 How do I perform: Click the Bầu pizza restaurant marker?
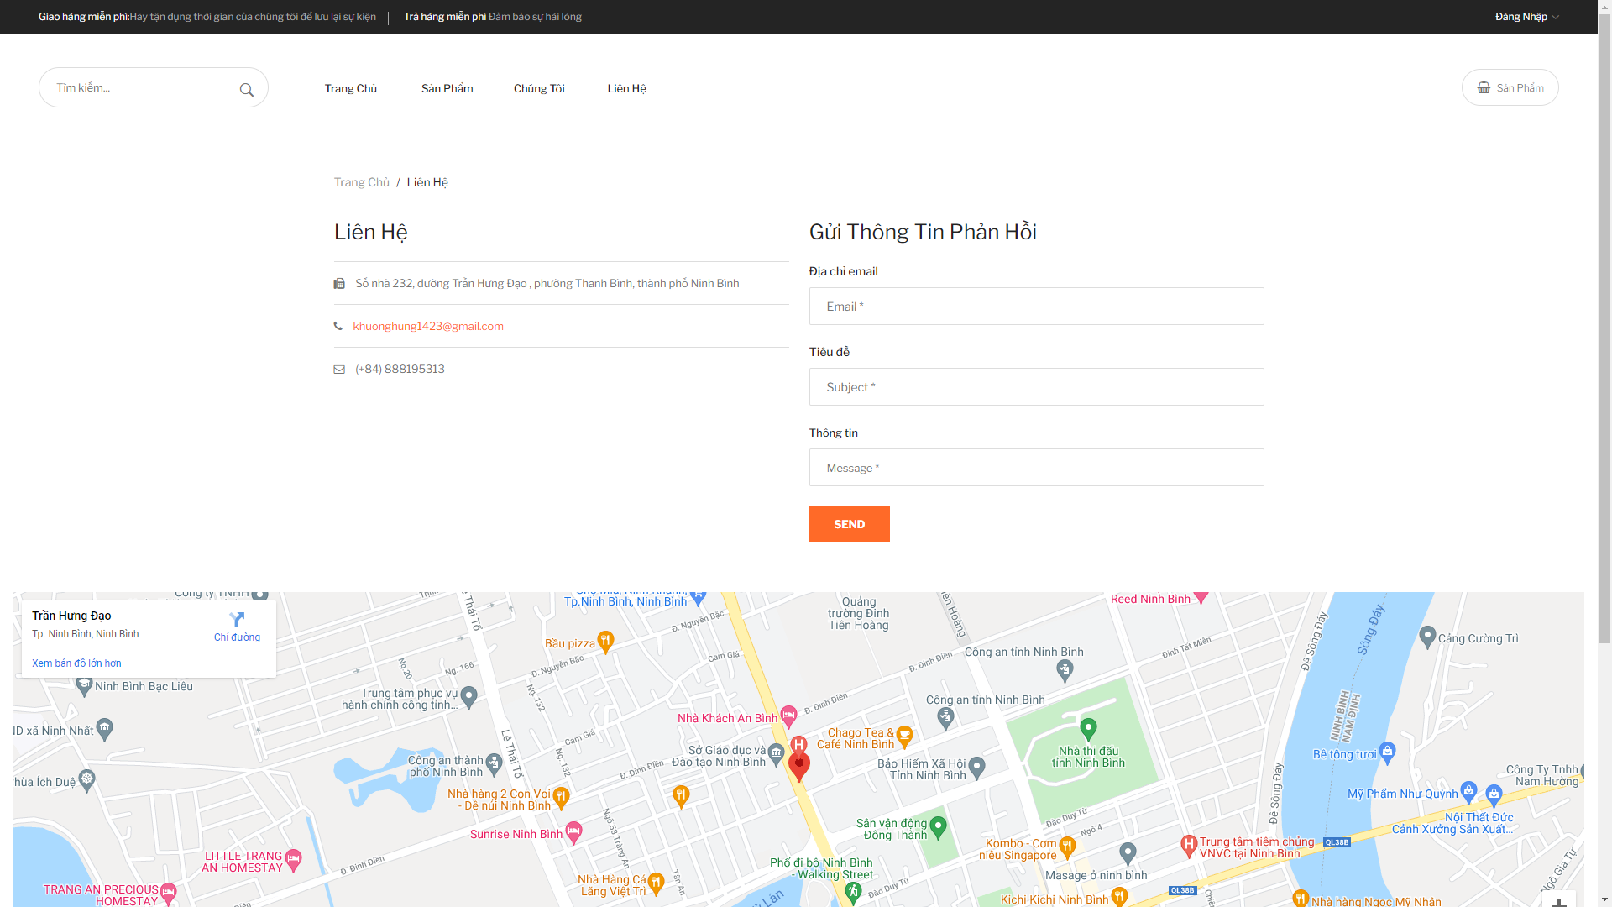coord(605,642)
